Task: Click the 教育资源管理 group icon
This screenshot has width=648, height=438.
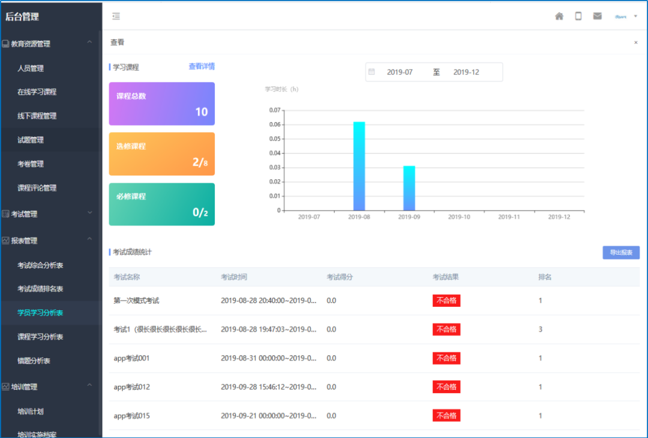Action: [5, 43]
